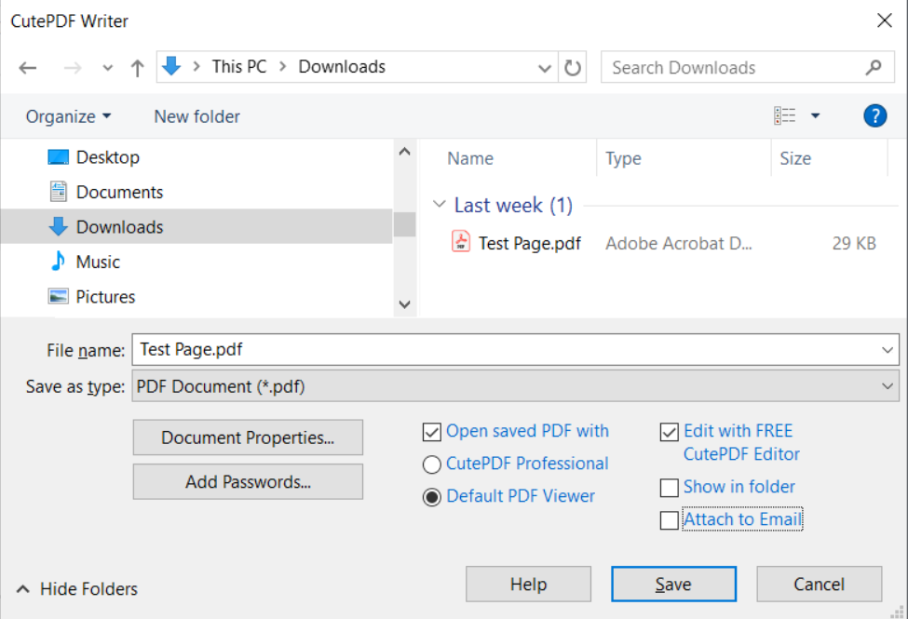Click the change view icon on toolbar
Image resolution: width=908 pixels, height=619 pixels.
tap(785, 114)
